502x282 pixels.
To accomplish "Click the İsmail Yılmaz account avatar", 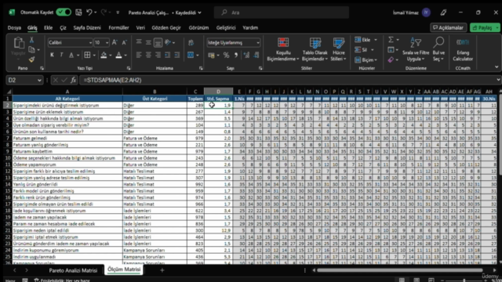I will pos(426,13).
